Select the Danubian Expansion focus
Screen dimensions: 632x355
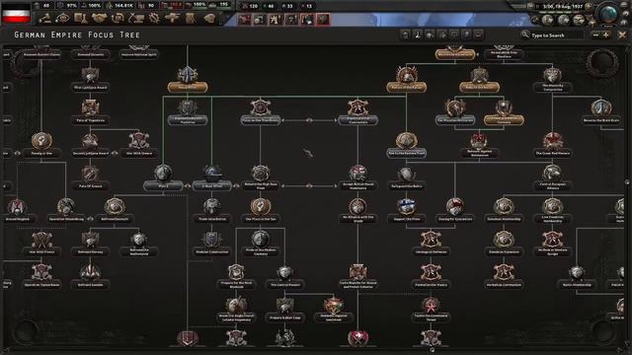coord(504,244)
